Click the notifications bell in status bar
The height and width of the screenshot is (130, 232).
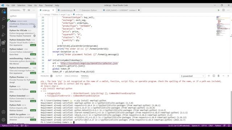[x=229, y=126]
